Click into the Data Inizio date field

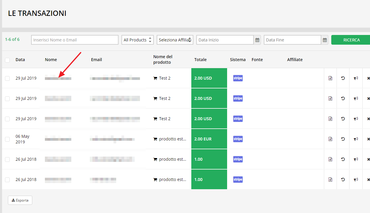click(225, 40)
